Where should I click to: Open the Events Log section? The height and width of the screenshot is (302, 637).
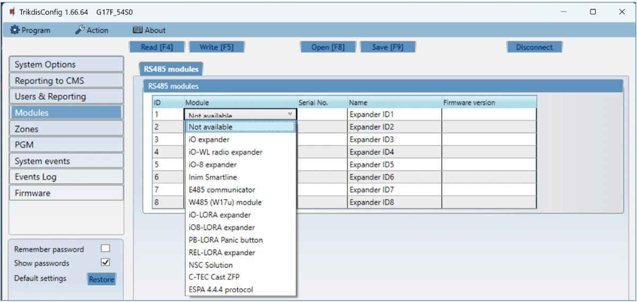[x=66, y=177]
